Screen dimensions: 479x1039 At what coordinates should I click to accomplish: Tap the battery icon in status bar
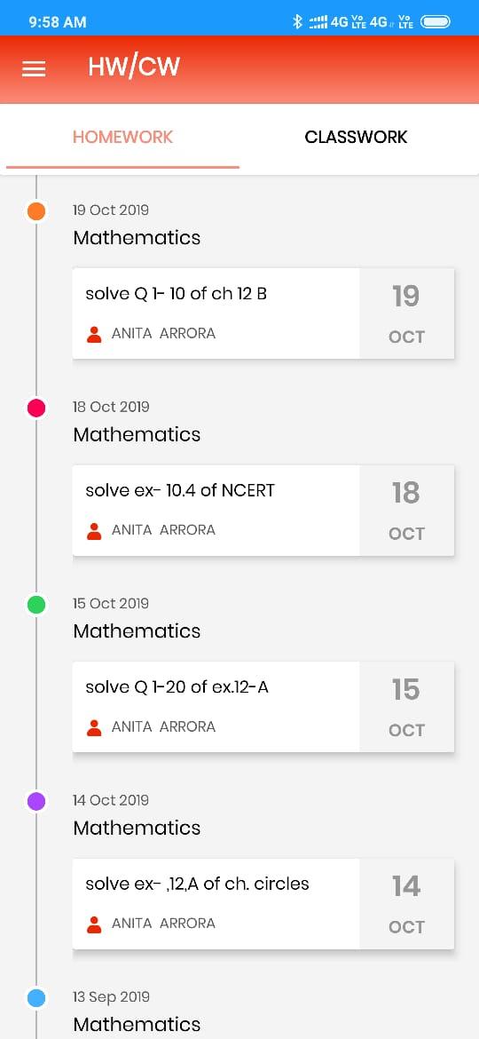point(436,22)
